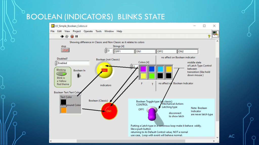Click the Abort Execution stop icon
This screenshot has height=145, width=259.
[72, 37]
